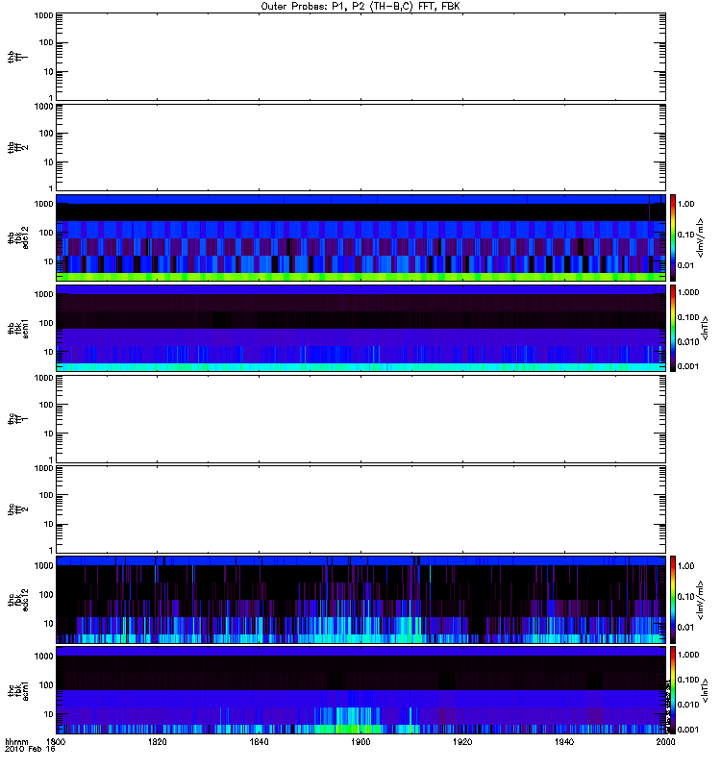The image size is (721, 769).
Task: Click the "1000" tick of thb fff 1
Action: 43,15
